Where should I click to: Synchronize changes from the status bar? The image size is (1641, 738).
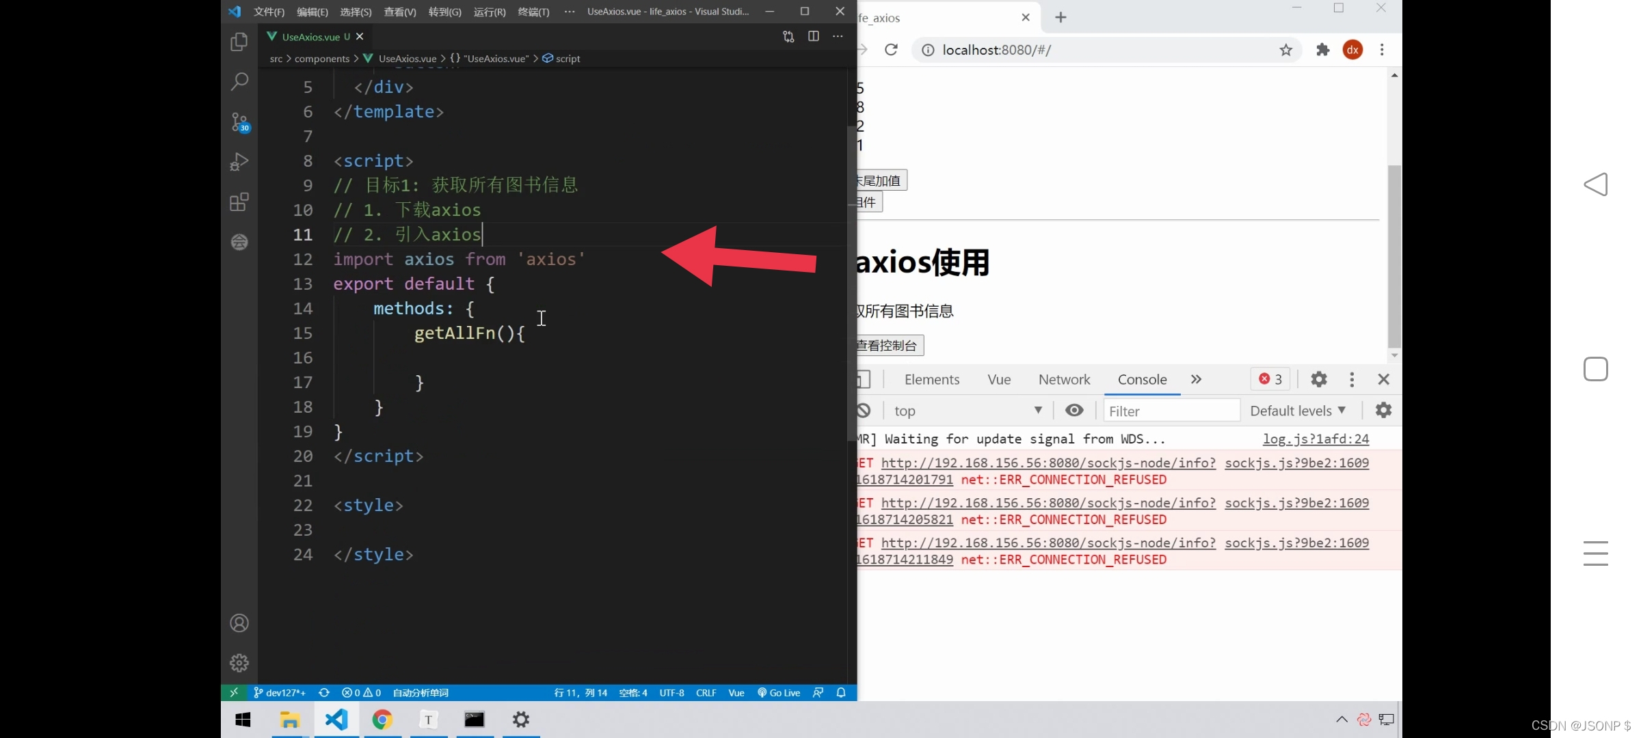pos(324,692)
